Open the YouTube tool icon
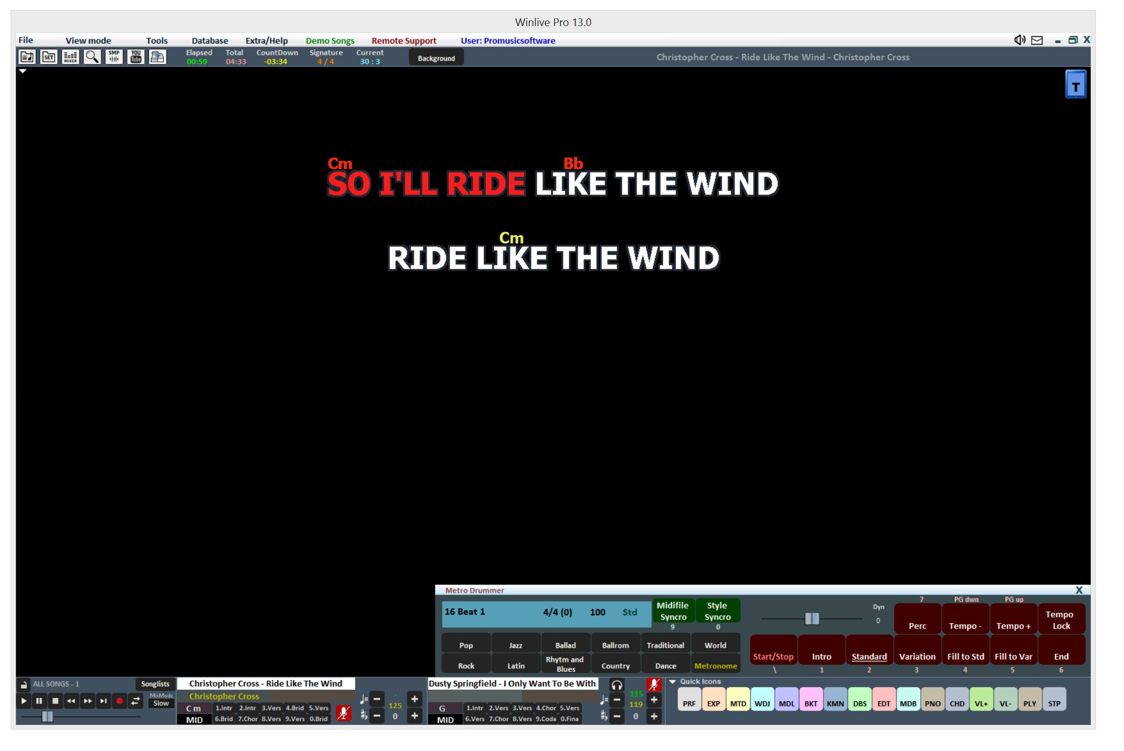The width and height of the screenshot is (1124, 751). tap(136, 57)
